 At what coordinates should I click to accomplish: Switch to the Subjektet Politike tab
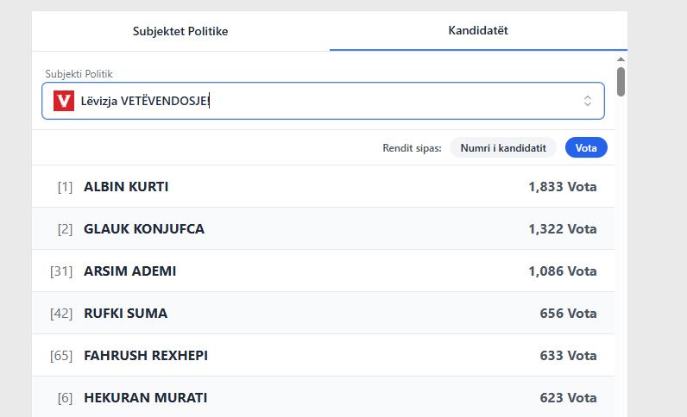[180, 31]
